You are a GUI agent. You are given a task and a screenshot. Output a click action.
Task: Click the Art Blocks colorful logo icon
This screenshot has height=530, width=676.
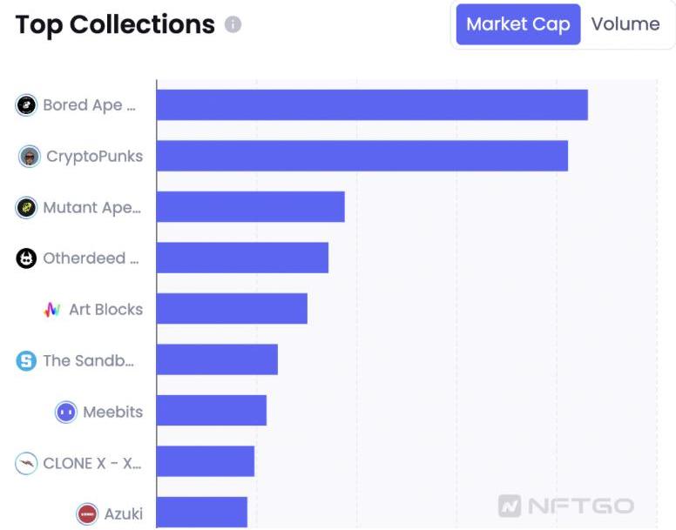tap(52, 309)
